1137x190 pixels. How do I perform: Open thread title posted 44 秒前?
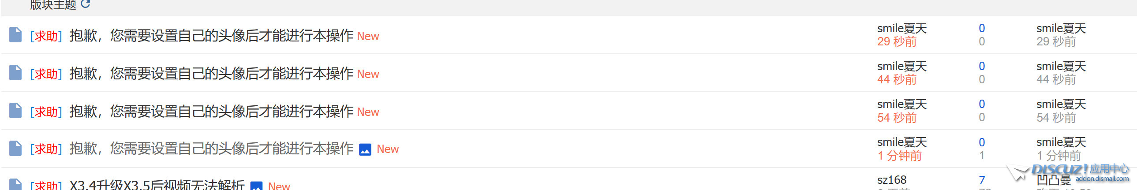click(x=211, y=73)
